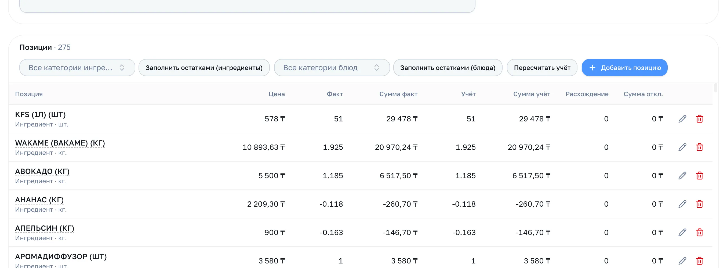Open the АВОКАДО (КГ) position link
Screen dimensions: 727x268
click(x=42, y=172)
